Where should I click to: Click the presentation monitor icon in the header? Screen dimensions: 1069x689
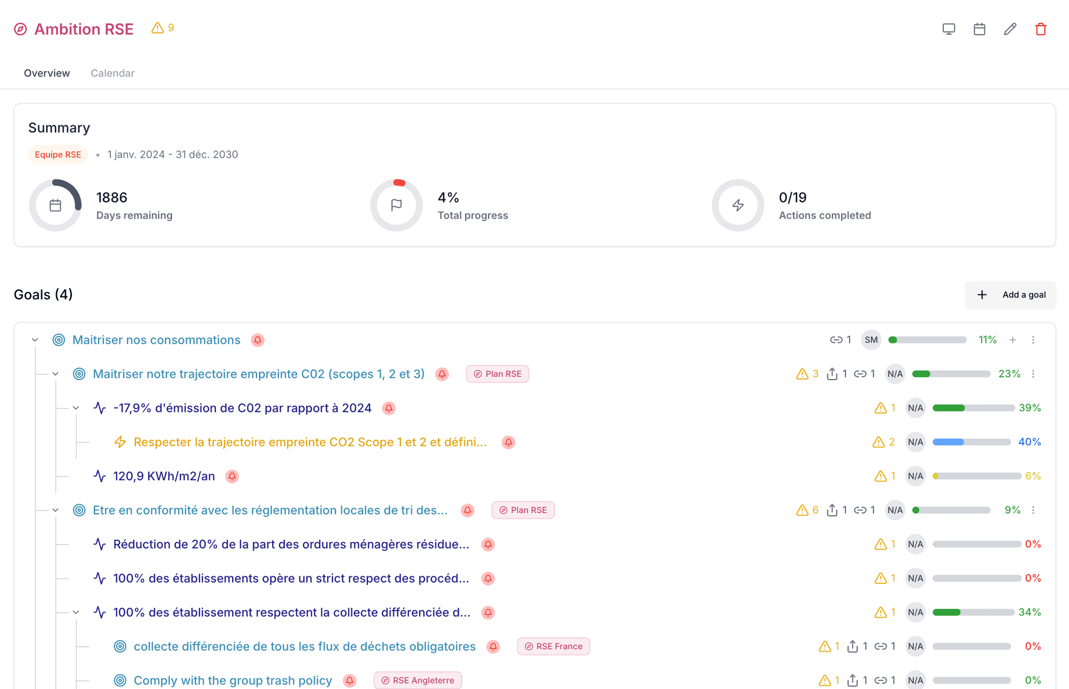pyautogui.click(x=949, y=29)
